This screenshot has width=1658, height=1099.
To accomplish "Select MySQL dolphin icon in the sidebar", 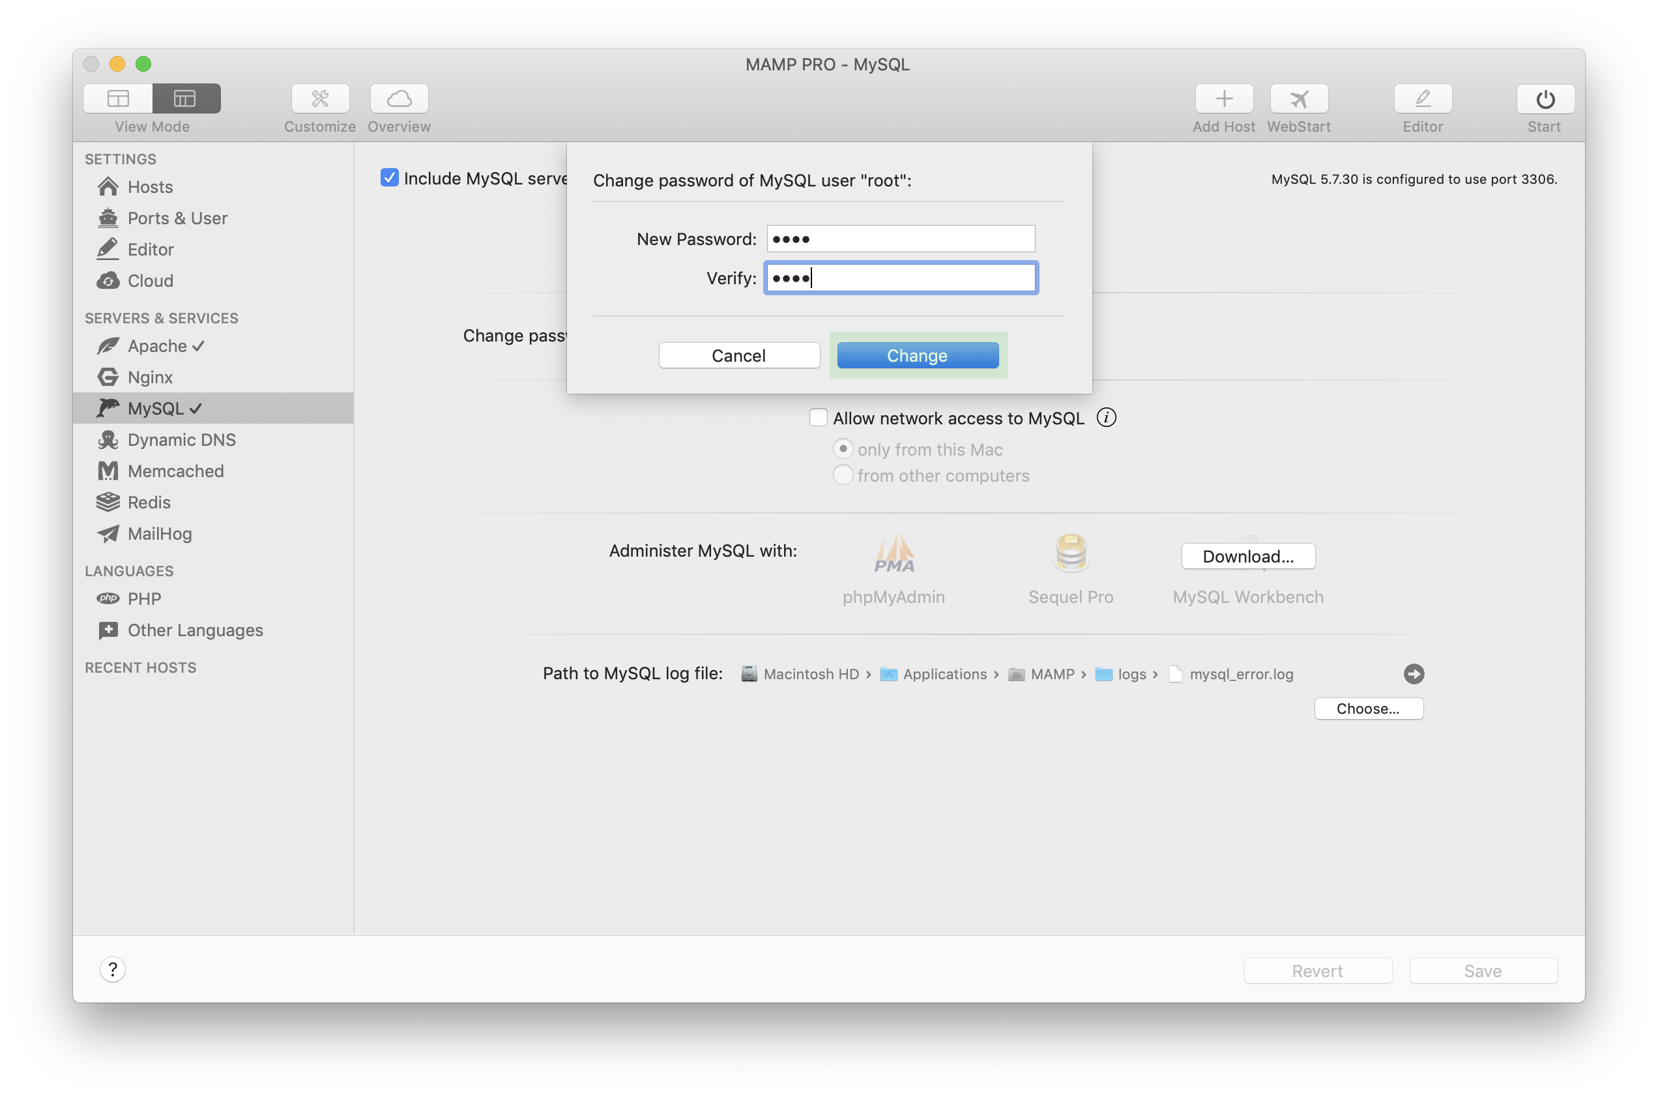I will click(109, 408).
